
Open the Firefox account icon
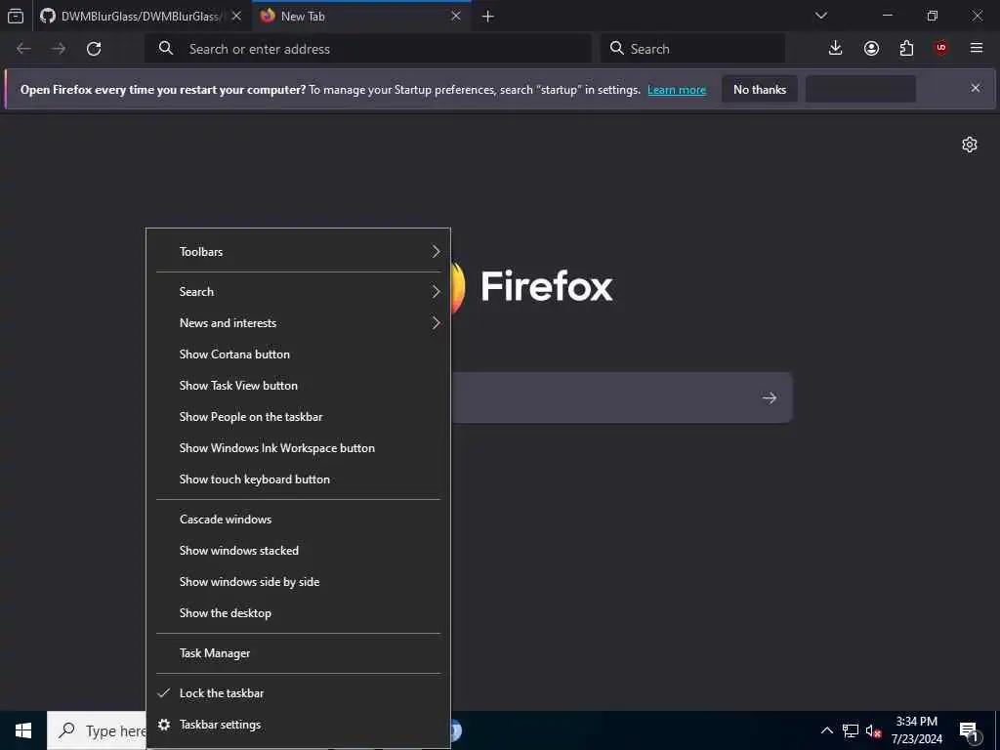coord(871,48)
